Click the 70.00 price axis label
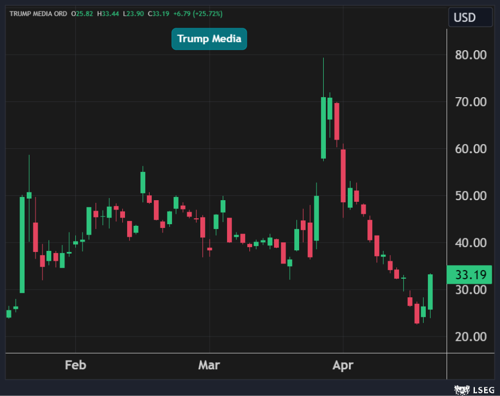500x396 pixels. (471, 101)
